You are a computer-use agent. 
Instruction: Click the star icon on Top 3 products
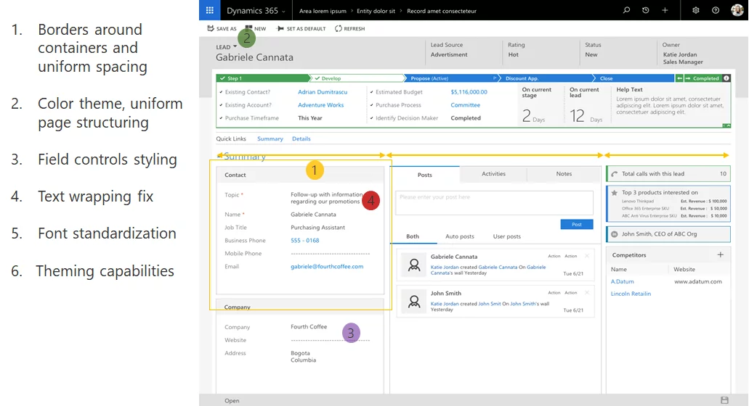(x=615, y=193)
